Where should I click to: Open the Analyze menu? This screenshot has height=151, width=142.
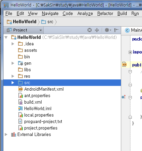click(85, 14)
